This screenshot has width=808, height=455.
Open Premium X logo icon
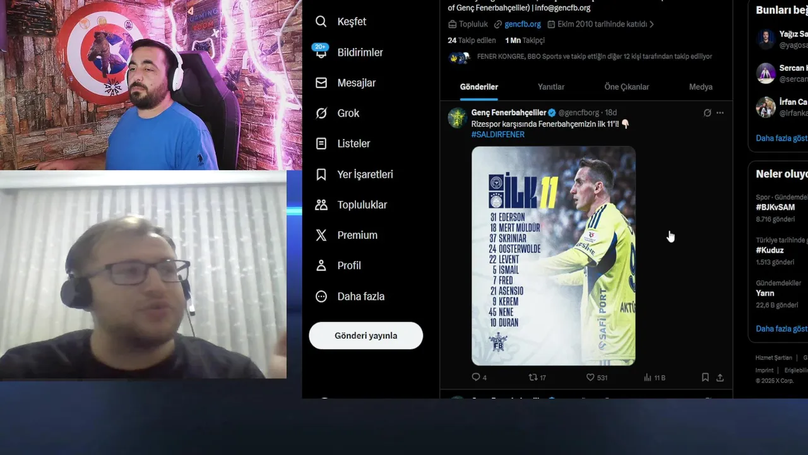[x=321, y=235]
